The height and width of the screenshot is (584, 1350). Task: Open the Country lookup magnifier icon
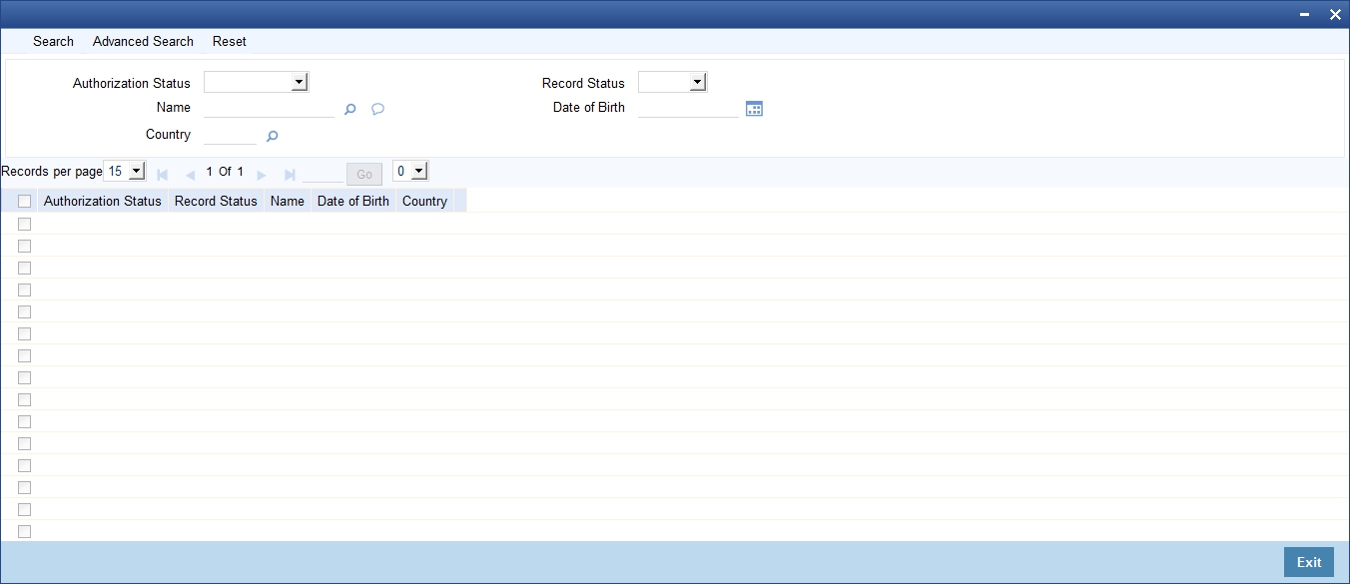(272, 137)
